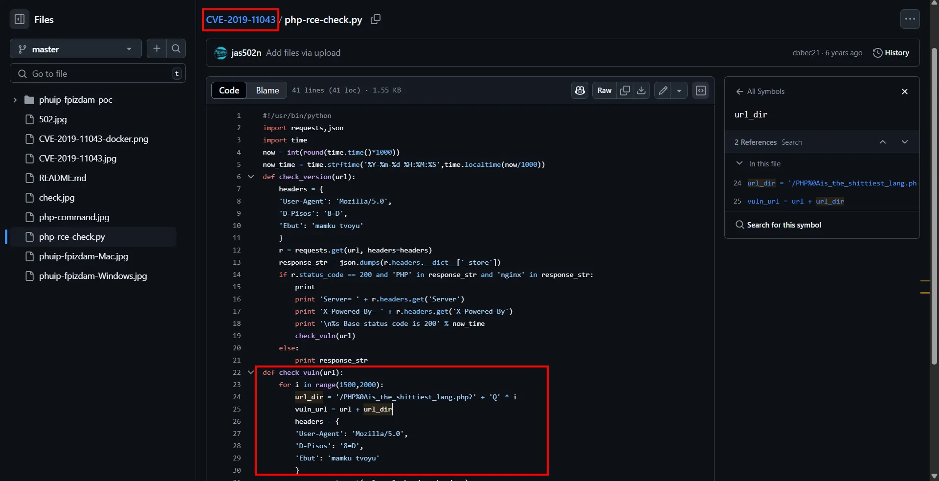Open the master branch dropdown
The image size is (939, 481).
pyautogui.click(x=76, y=48)
